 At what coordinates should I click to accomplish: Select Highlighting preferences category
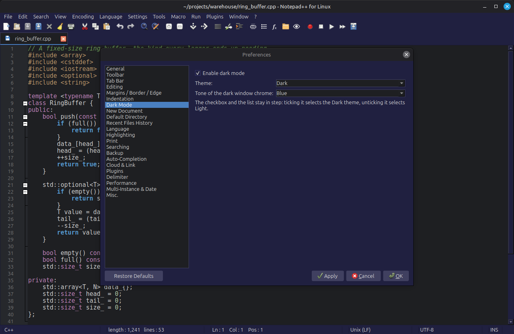tap(146, 135)
